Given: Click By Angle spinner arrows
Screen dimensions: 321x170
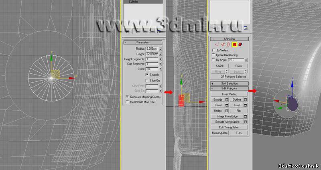Looking at the screenshot, I should 246,60.
